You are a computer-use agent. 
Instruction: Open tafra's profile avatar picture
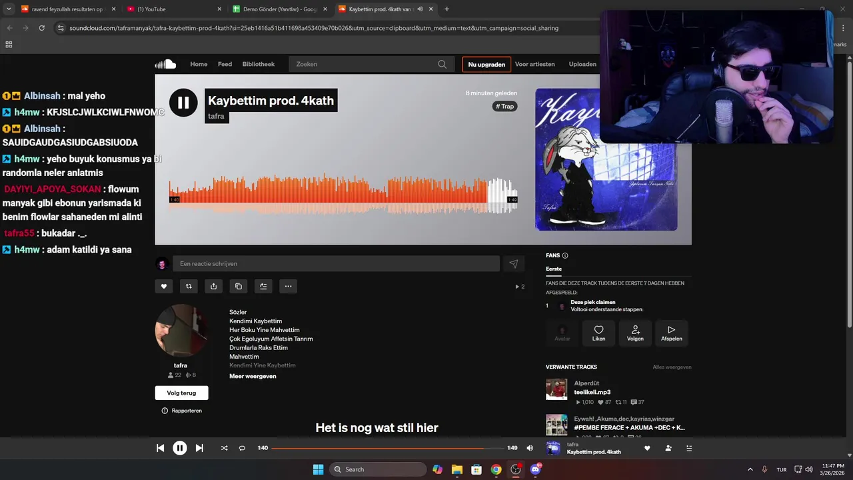pos(181,331)
